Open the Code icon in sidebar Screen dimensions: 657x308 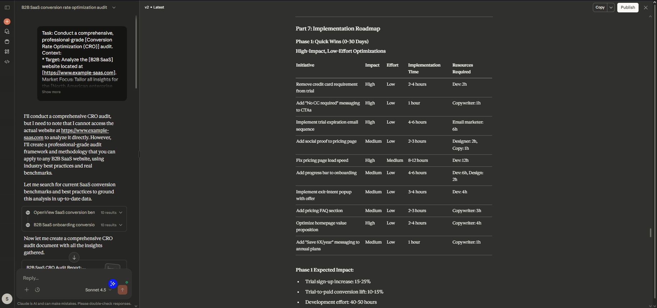(7, 62)
